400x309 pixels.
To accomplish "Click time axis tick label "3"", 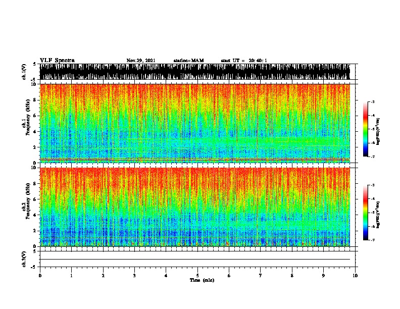I will click(x=134, y=276).
